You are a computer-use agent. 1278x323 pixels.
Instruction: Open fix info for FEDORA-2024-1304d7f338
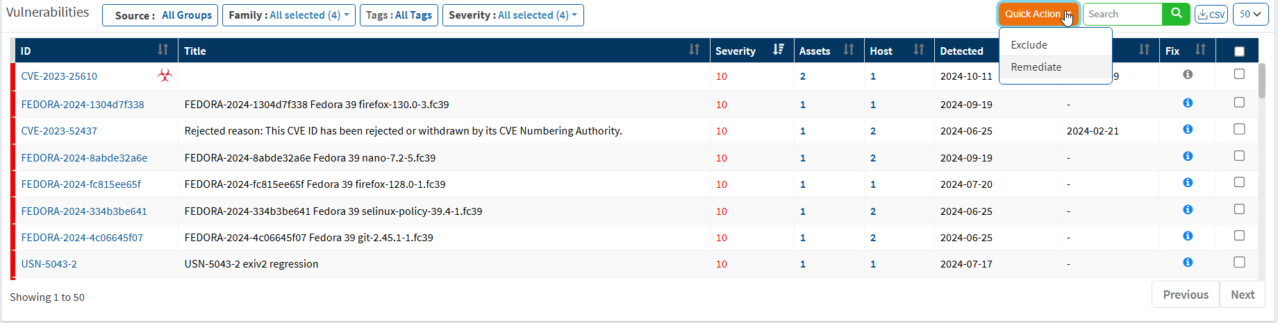click(1188, 103)
